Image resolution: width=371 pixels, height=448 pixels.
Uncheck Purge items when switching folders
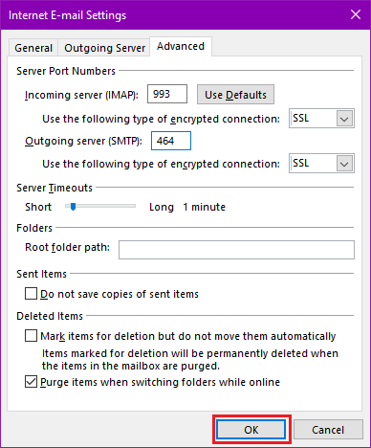click(x=31, y=382)
